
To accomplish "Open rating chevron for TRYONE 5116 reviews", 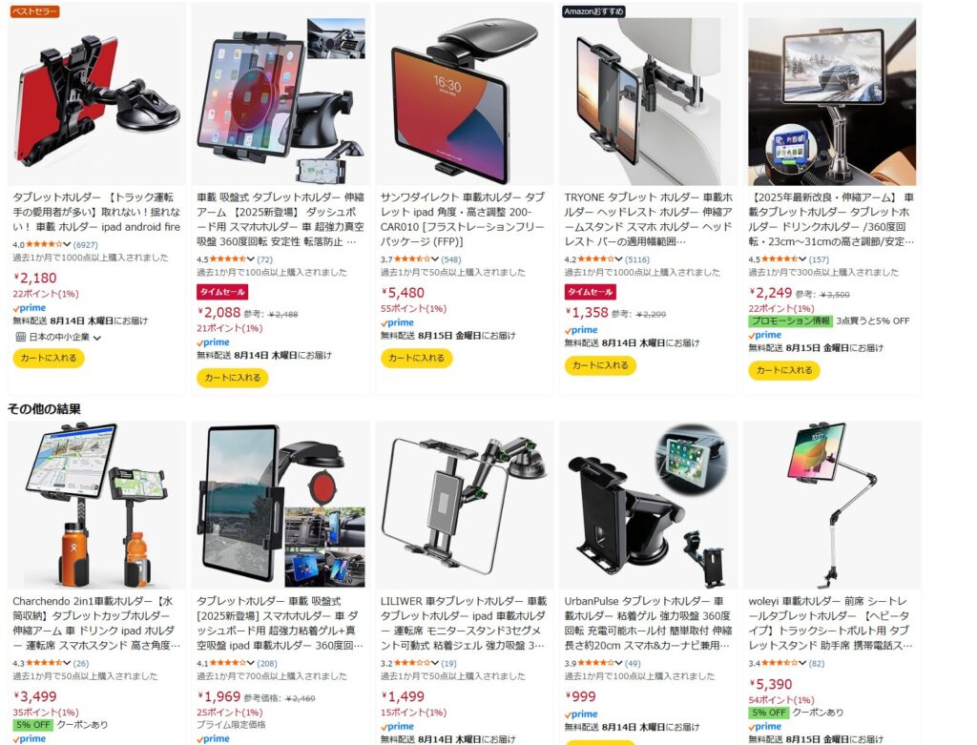I will tap(618, 259).
